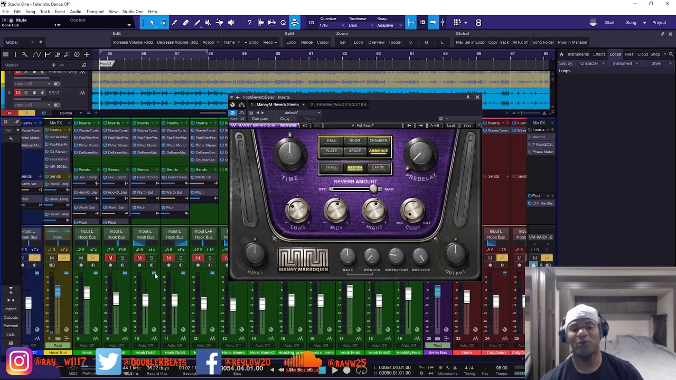
Task: Toggle Mute on the BEAT track
Action: point(17,93)
